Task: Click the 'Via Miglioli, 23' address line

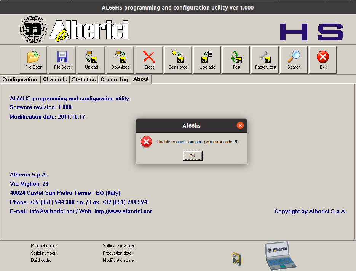Action: (x=29, y=184)
